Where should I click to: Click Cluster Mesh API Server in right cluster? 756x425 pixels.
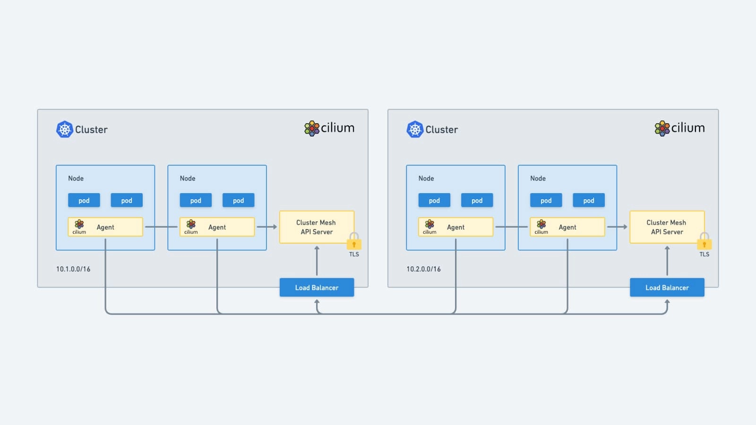click(x=667, y=227)
